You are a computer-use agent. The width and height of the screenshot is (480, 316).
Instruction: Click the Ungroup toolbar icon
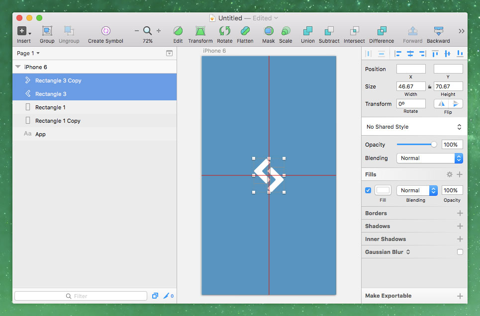pyautogui.click(x=69, y=31)
